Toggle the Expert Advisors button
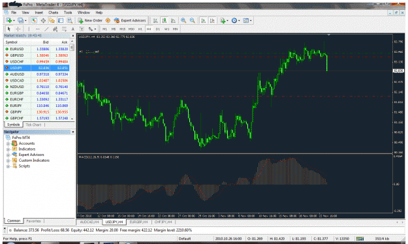Viewport: 408px width, 244px height. pyautogui.click(x=130, y=20)
